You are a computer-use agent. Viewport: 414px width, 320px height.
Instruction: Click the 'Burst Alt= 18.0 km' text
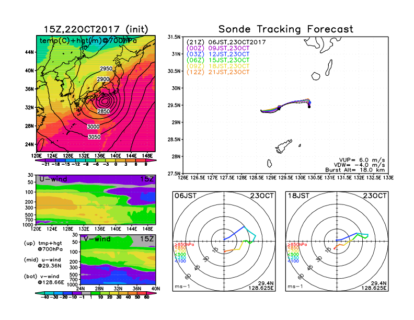355,170
